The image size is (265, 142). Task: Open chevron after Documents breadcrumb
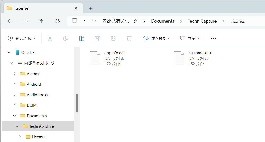click(x=181, y=21)
